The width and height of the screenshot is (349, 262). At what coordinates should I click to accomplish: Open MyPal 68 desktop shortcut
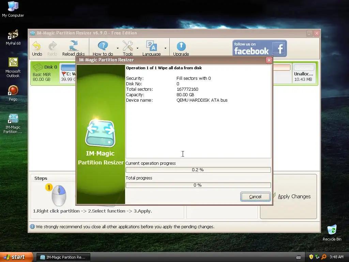(x=13, y=38)
